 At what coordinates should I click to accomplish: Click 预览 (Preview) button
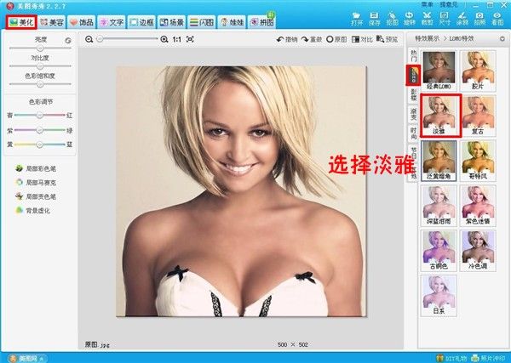point(388,39)
